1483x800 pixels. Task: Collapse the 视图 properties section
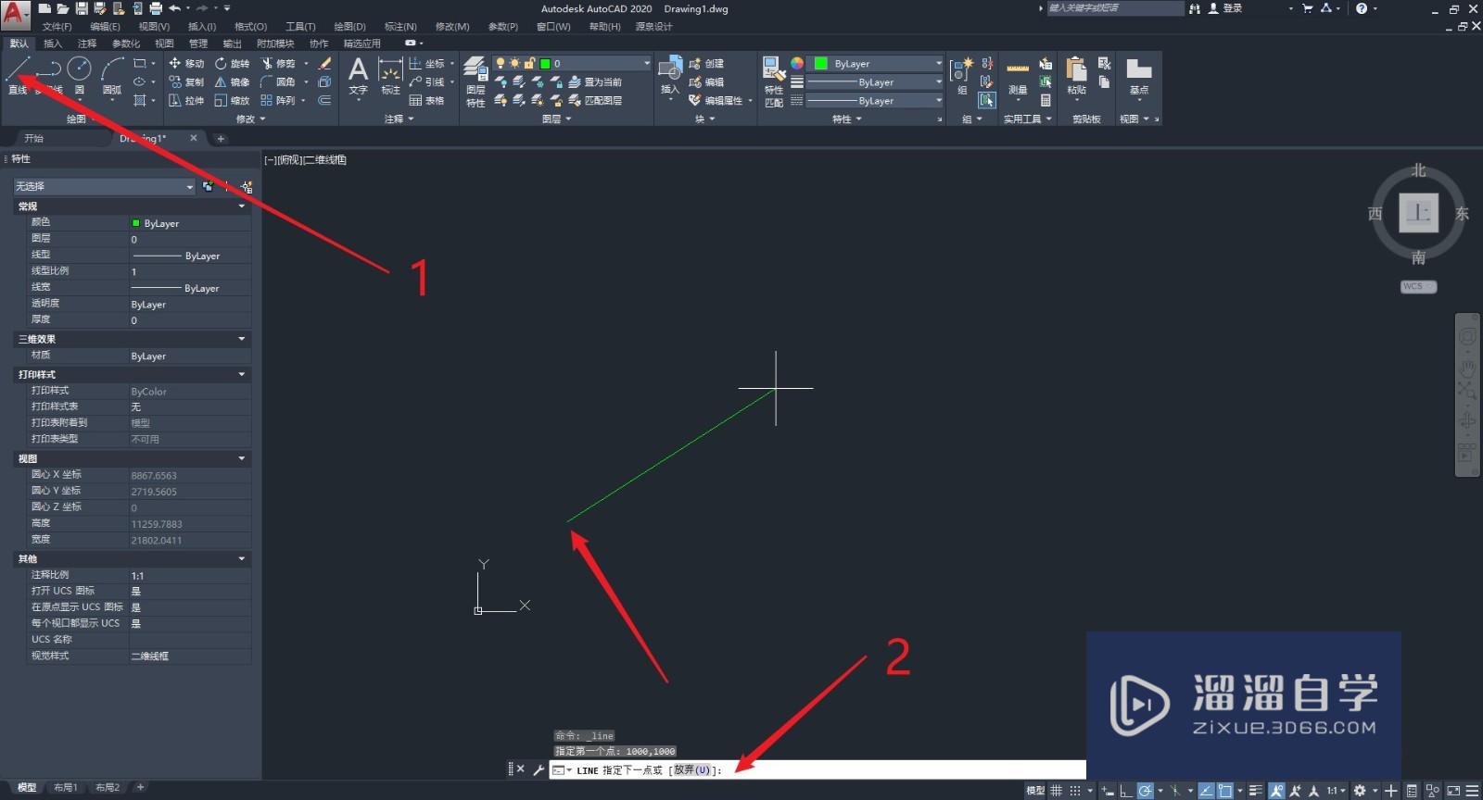[x=242, y=458]
